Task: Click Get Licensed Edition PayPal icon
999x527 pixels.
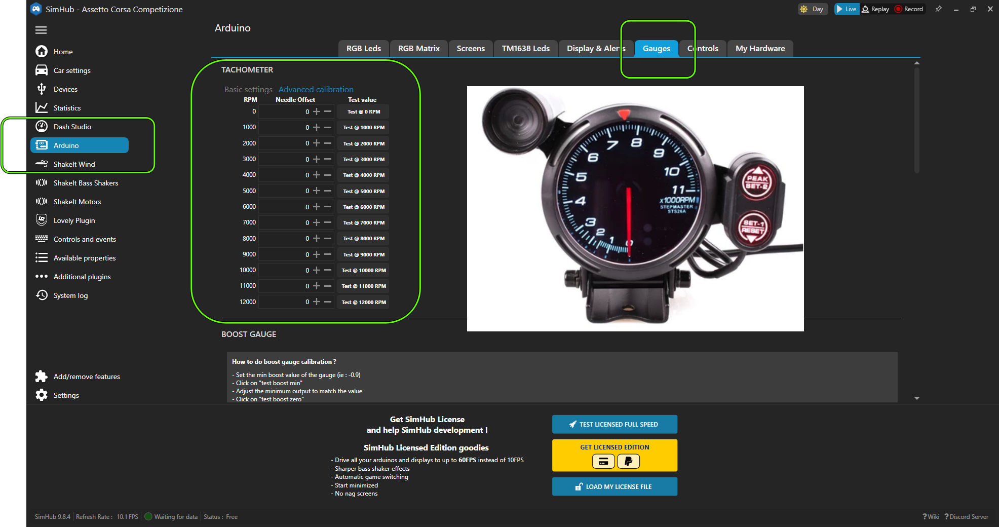Action: pos(628,461)
